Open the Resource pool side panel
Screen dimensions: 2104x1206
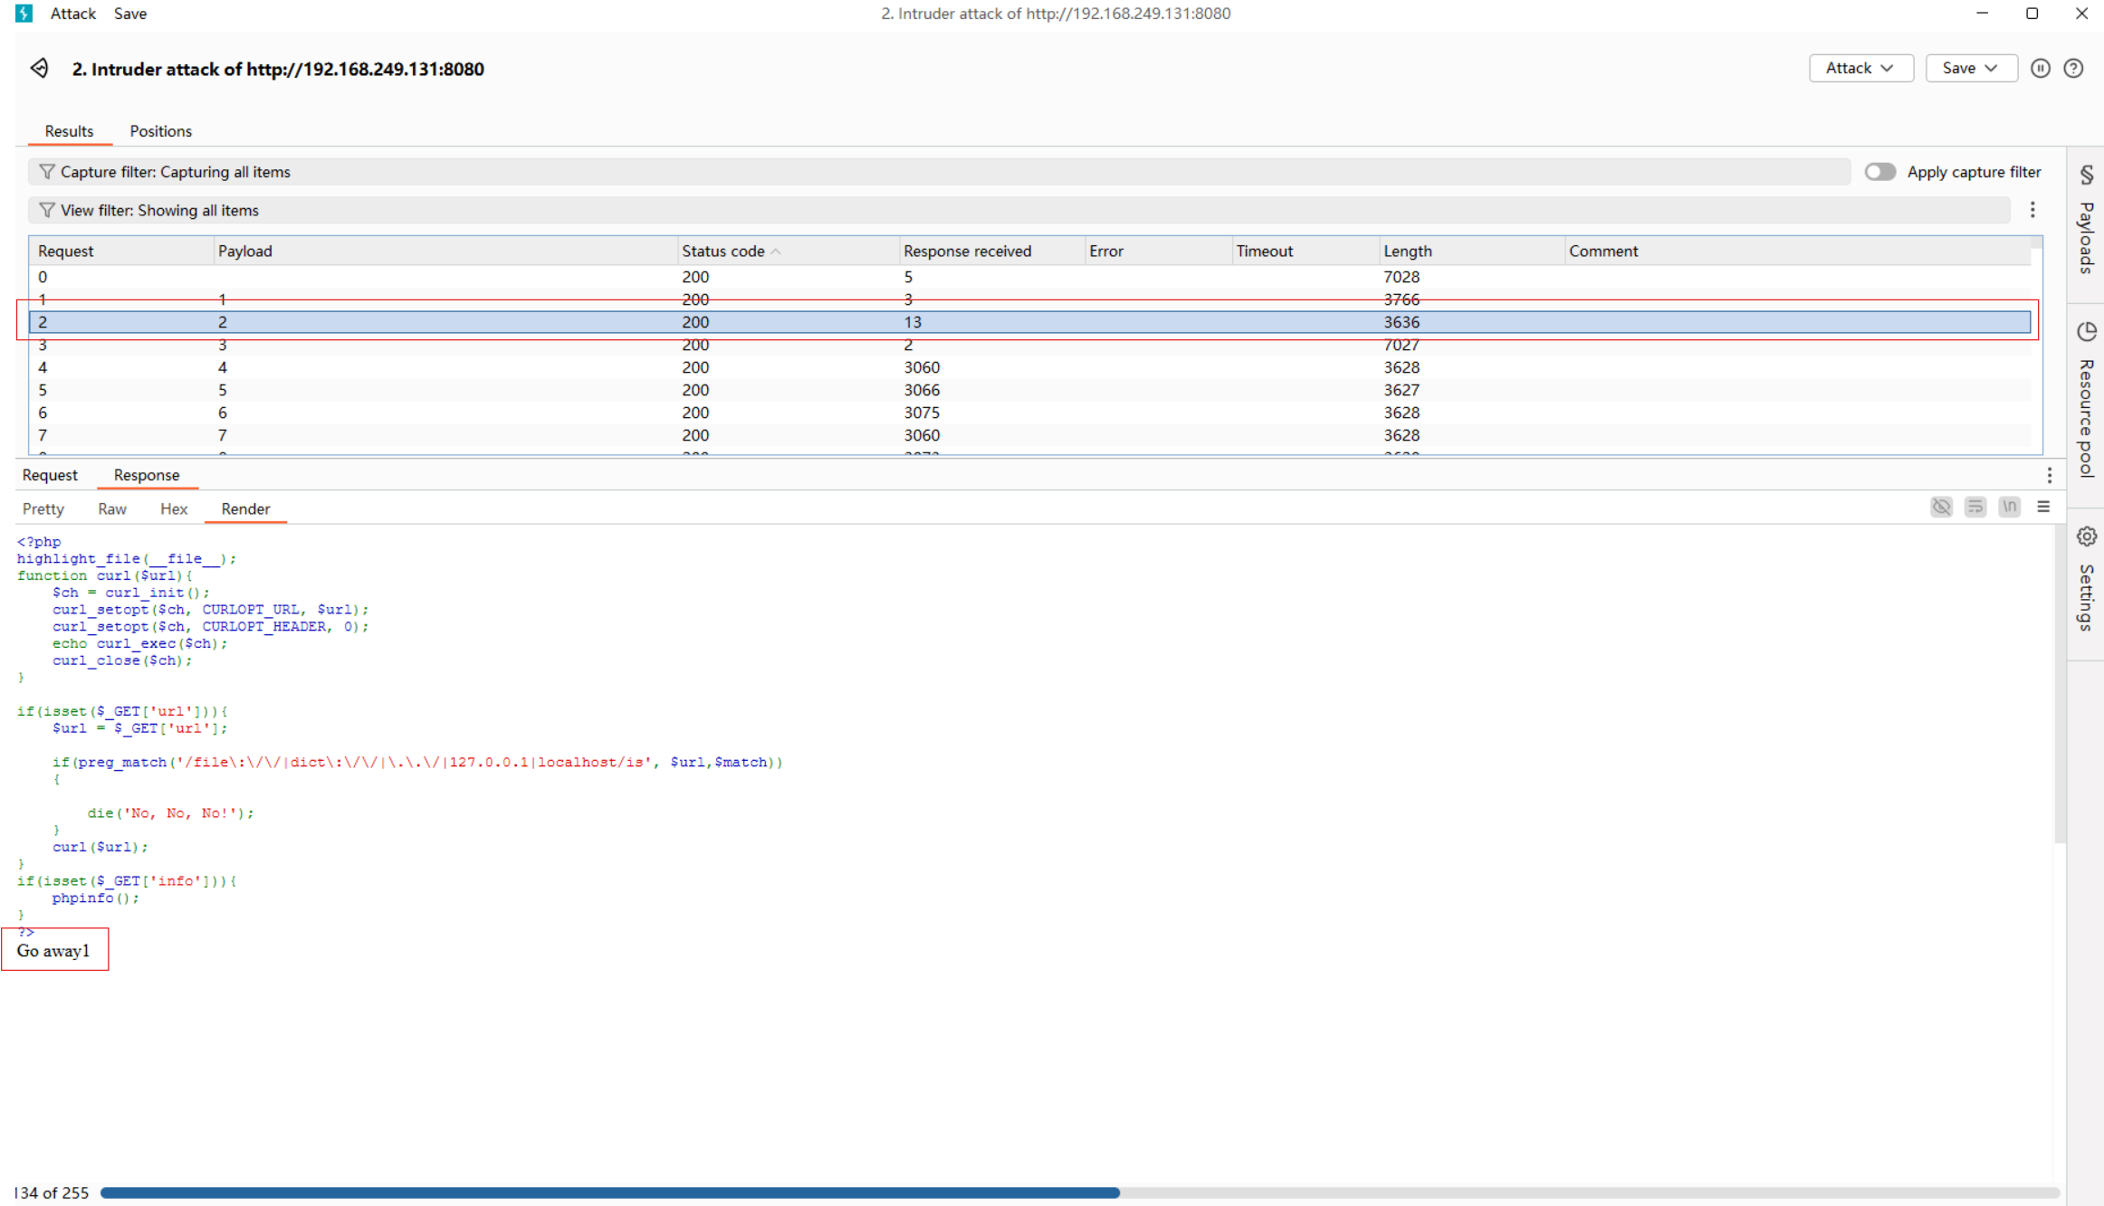pos(2086,400)
